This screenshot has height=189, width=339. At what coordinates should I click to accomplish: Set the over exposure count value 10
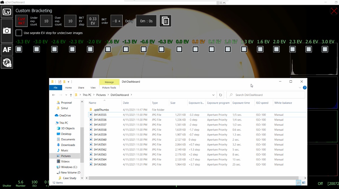(x=70, y=21)
